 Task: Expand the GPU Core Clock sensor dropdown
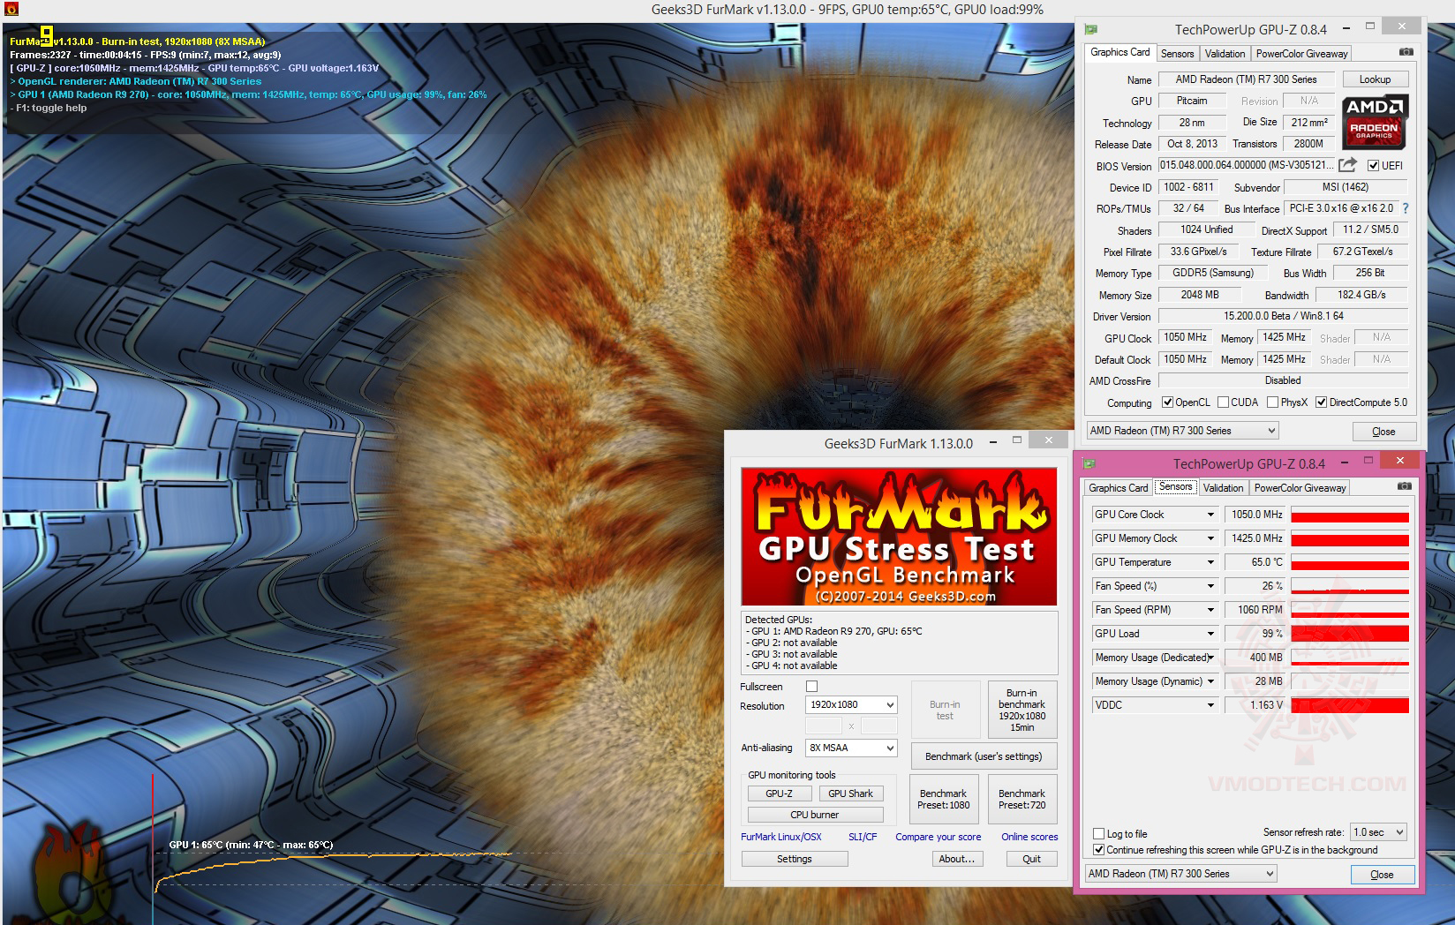coord(1210,515)
